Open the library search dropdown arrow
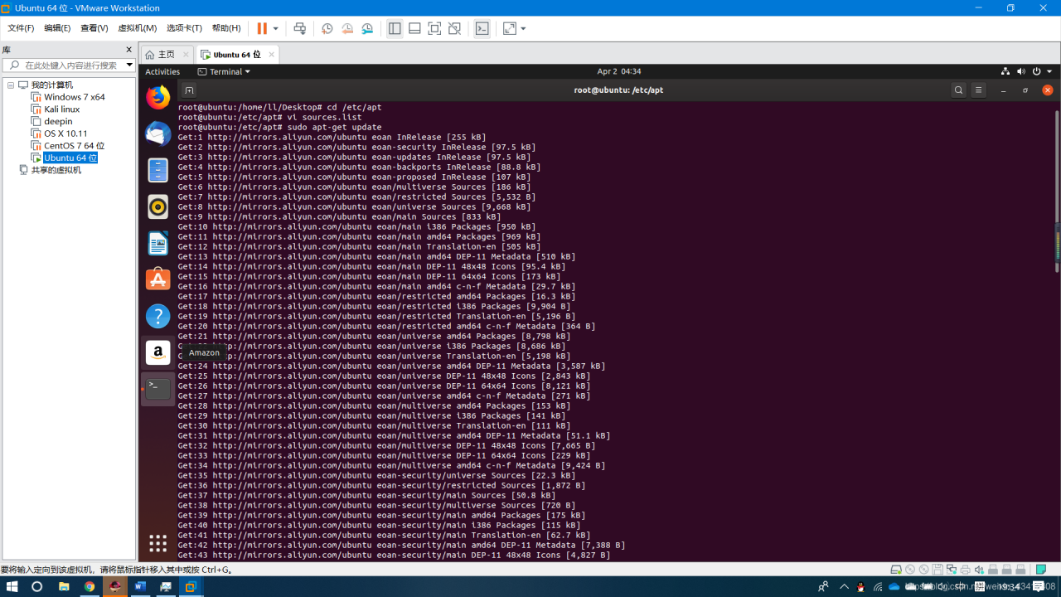The width and height of the screenshot is (1061, 597). 129,65
